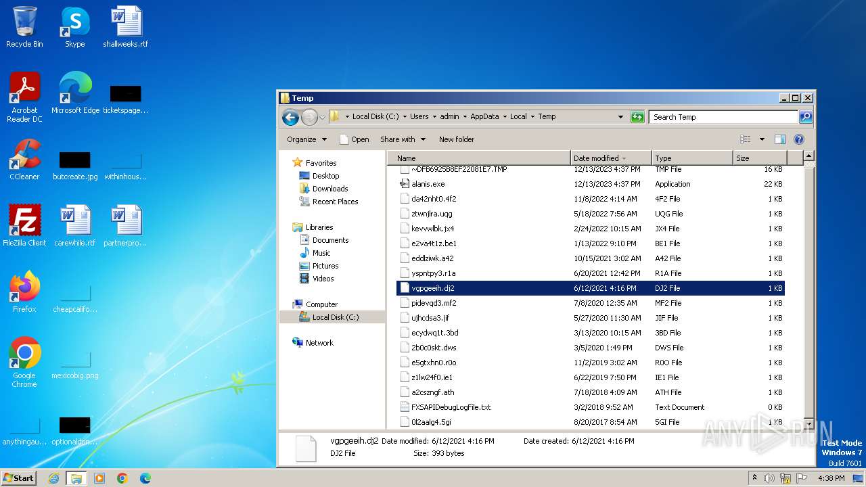This screenshot has height=487, width=866.
Task: Open Music library
Action: point(321,253)
